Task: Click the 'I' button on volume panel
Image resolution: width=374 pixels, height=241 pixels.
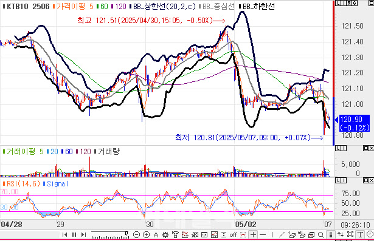Action: 344,148
